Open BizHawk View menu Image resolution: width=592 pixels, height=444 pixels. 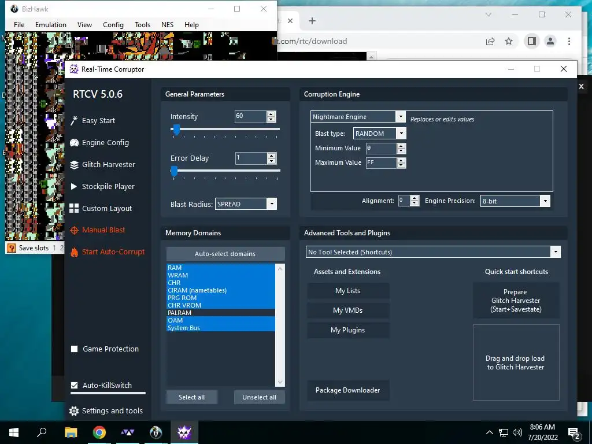84,24
